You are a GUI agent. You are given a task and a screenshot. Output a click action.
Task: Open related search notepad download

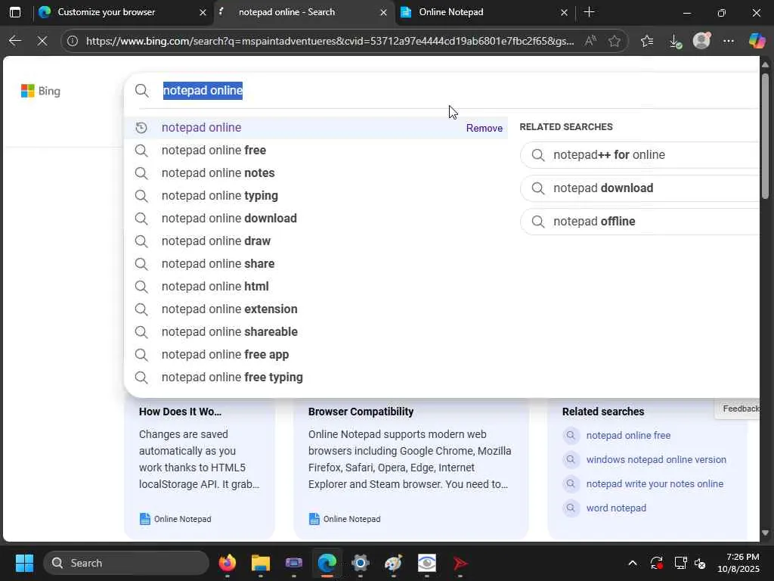639,188
